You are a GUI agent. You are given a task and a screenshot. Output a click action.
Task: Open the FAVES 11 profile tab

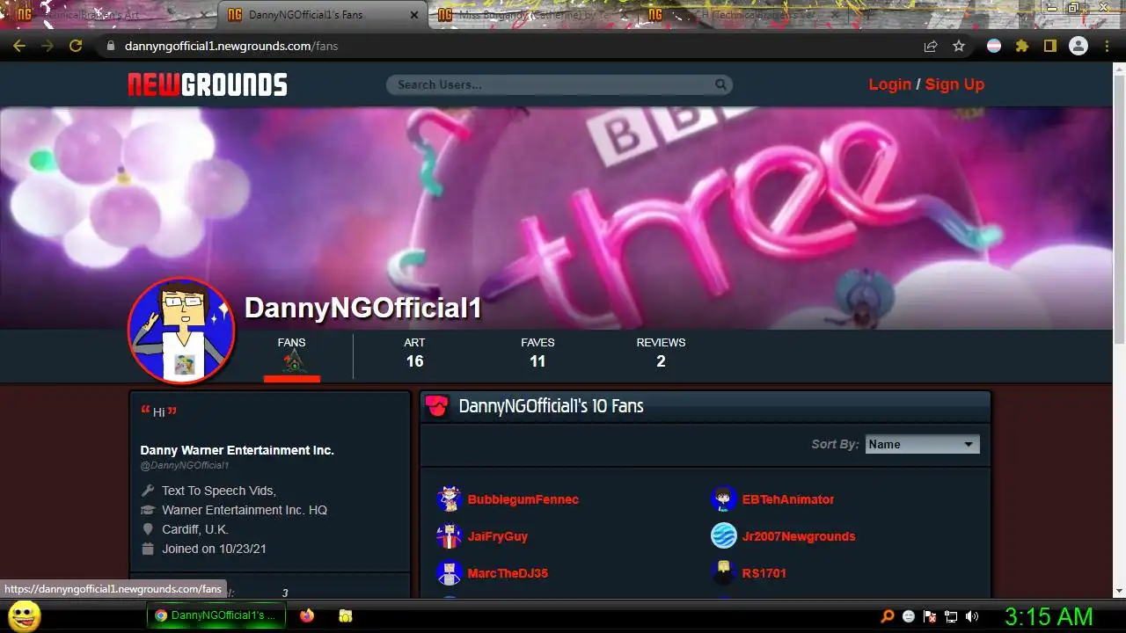click(537, 353)
